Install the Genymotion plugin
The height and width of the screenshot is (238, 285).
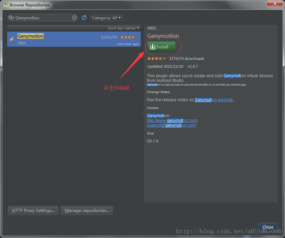(x=161, y=47)
